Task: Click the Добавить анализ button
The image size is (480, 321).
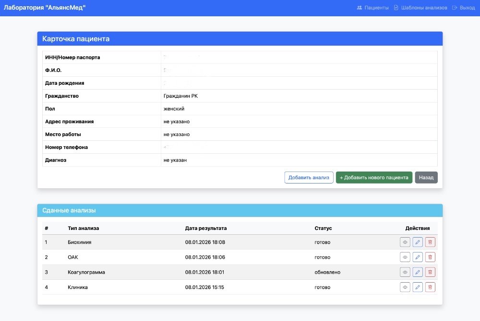Action: (x=309, y=177)
